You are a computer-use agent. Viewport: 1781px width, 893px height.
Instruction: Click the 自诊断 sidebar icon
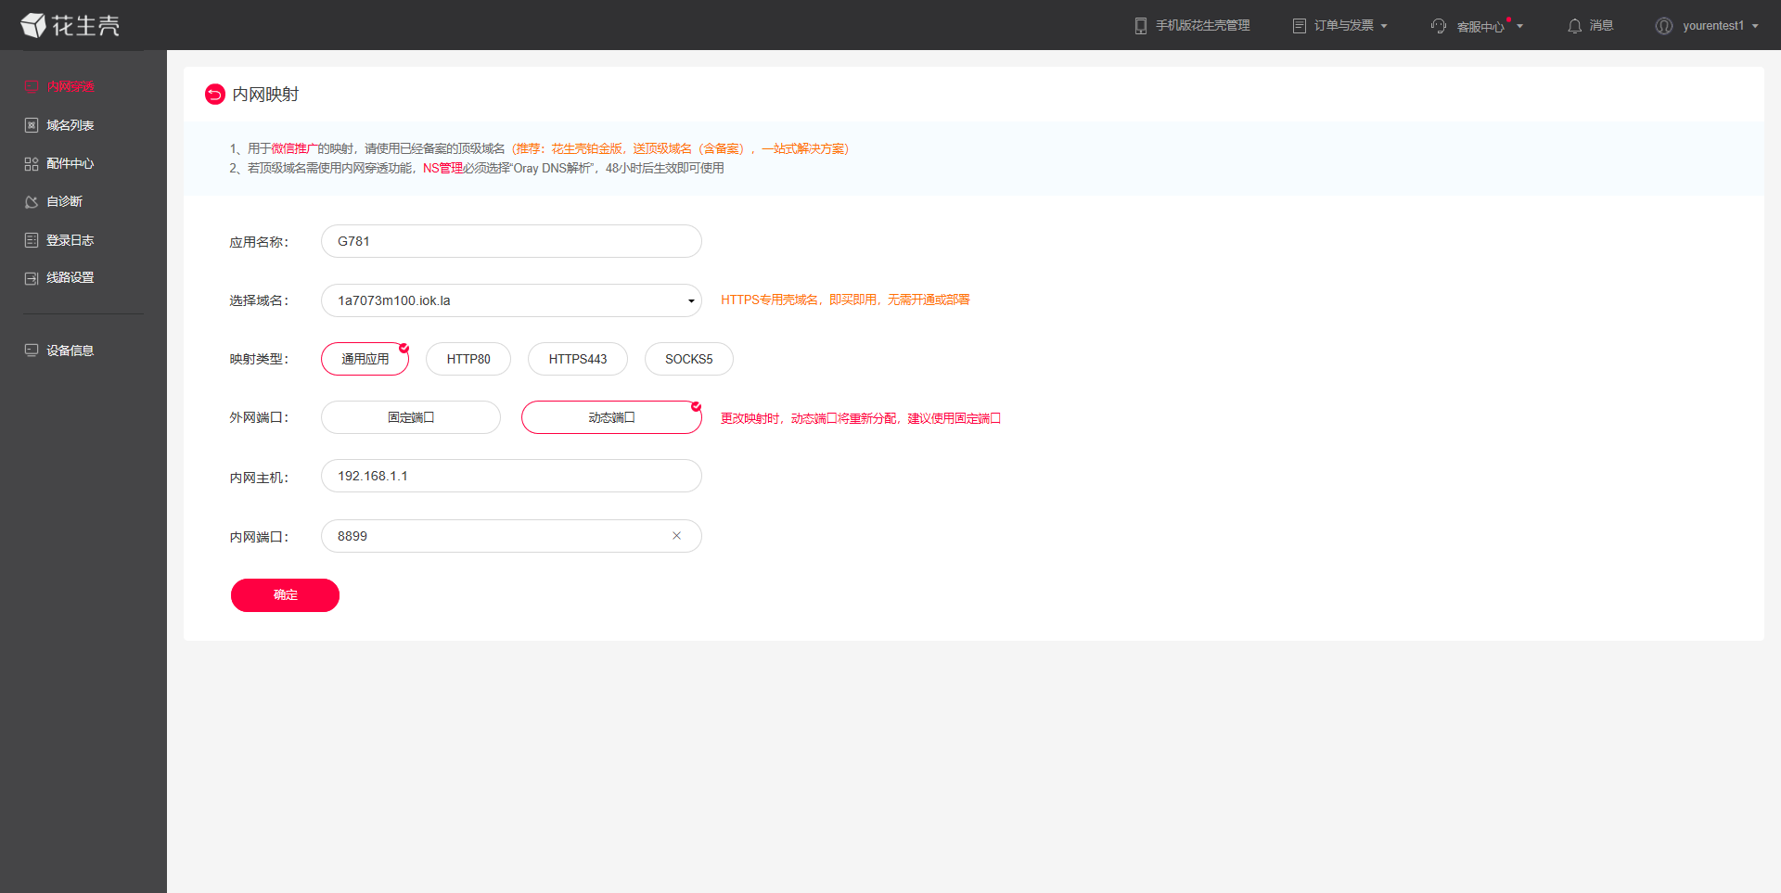pyautogui.click(x=32, y=202)
